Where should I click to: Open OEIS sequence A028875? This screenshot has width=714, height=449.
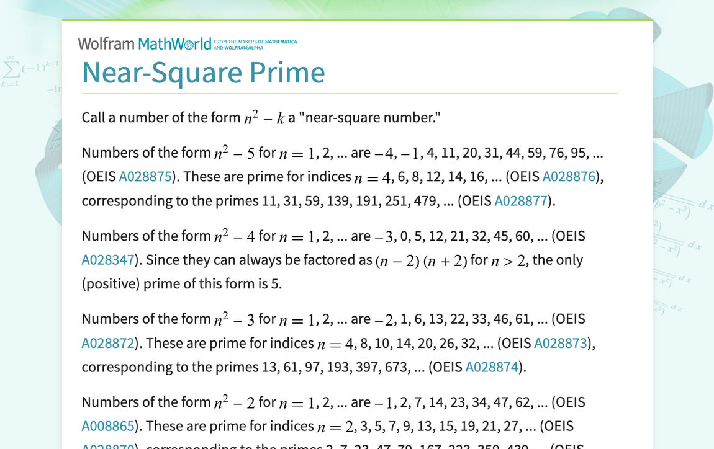(146, 176)
